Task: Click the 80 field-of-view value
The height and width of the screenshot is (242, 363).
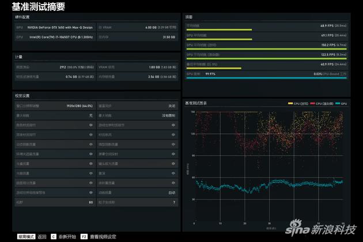Action: click(x=91, y=202)
